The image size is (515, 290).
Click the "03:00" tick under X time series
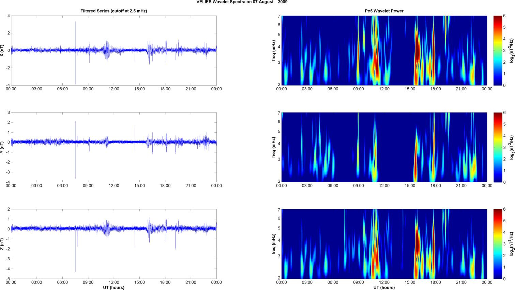coord(37,89)
